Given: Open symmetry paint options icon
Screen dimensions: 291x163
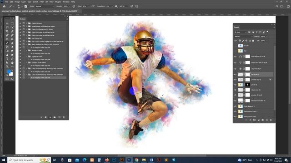Looking at the screenshot, I should pos(136,6).
